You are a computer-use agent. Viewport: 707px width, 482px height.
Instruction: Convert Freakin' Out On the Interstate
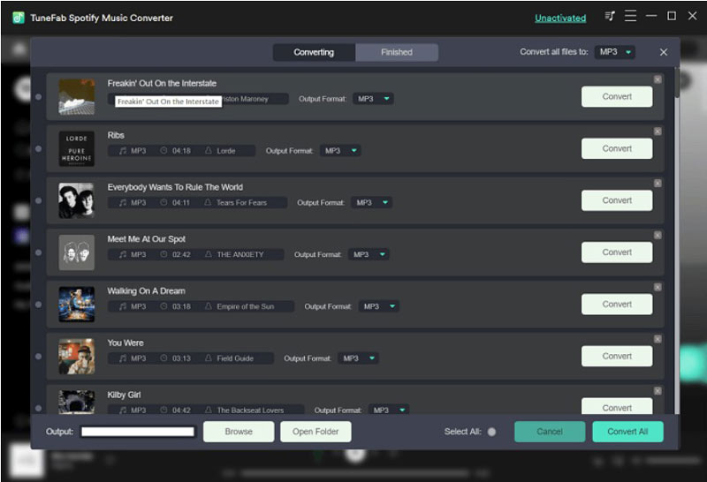point(616,96)
